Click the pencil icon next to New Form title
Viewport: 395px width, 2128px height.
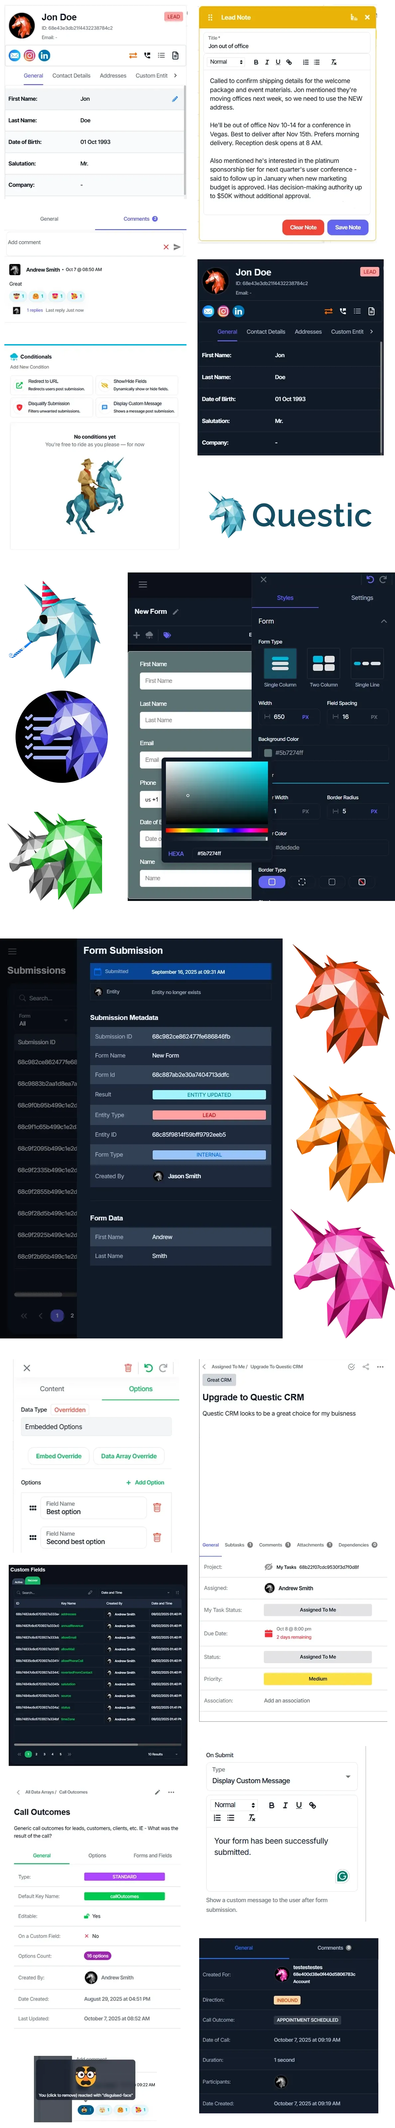coord(176,612)
